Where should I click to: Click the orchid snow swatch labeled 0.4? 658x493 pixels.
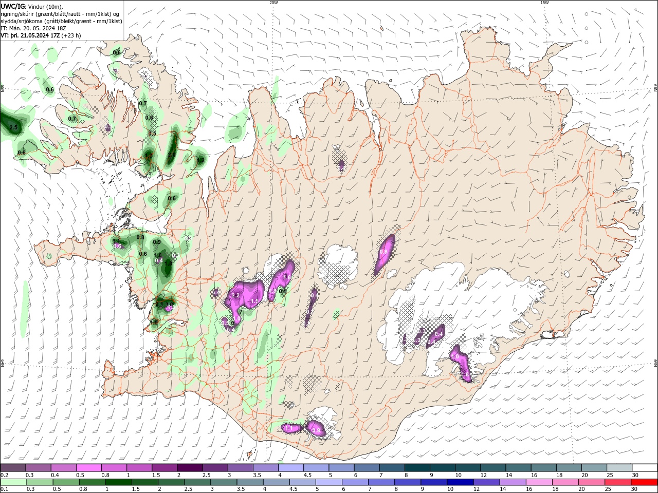[63, 468]
